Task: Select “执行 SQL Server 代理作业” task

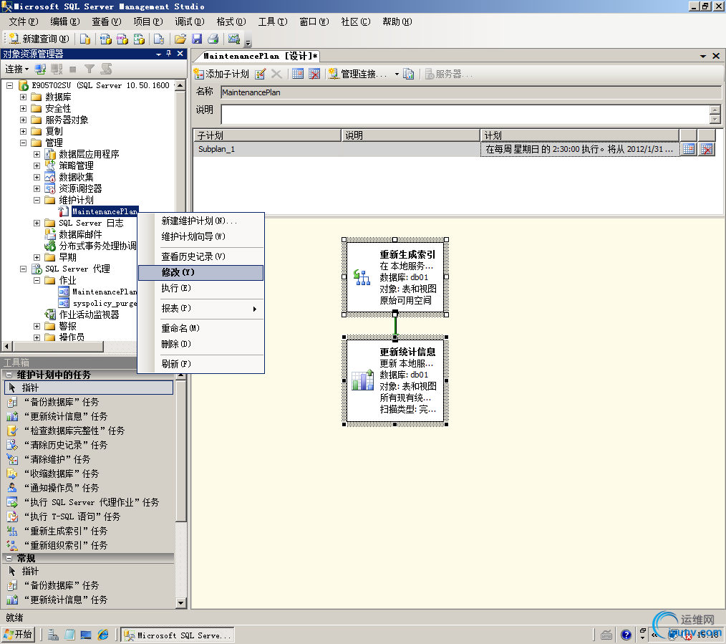Action: [92, 503]
